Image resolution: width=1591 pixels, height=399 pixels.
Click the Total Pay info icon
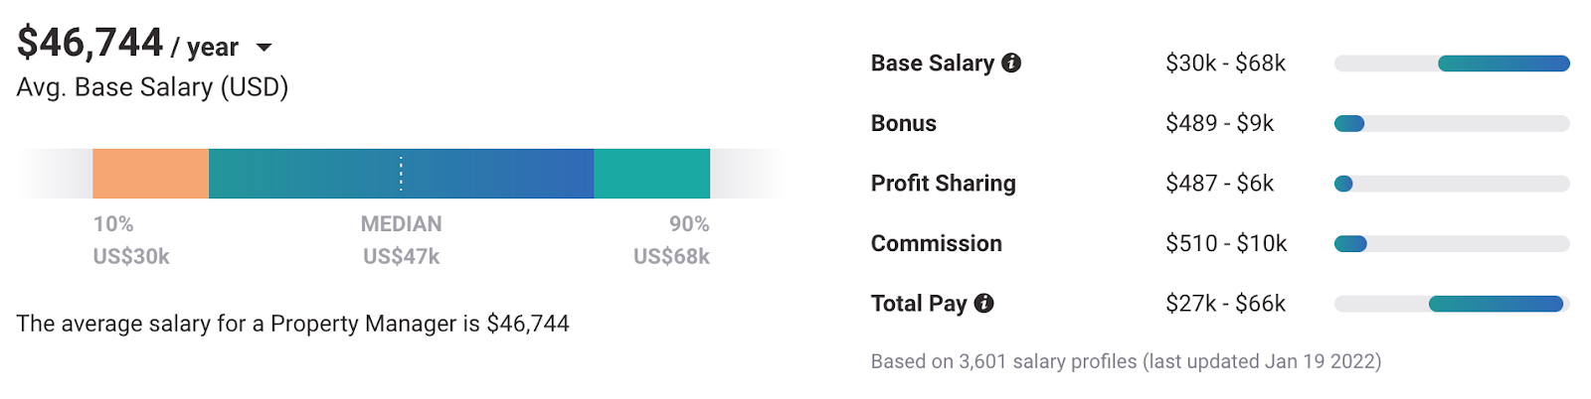[x=983, y=304]
